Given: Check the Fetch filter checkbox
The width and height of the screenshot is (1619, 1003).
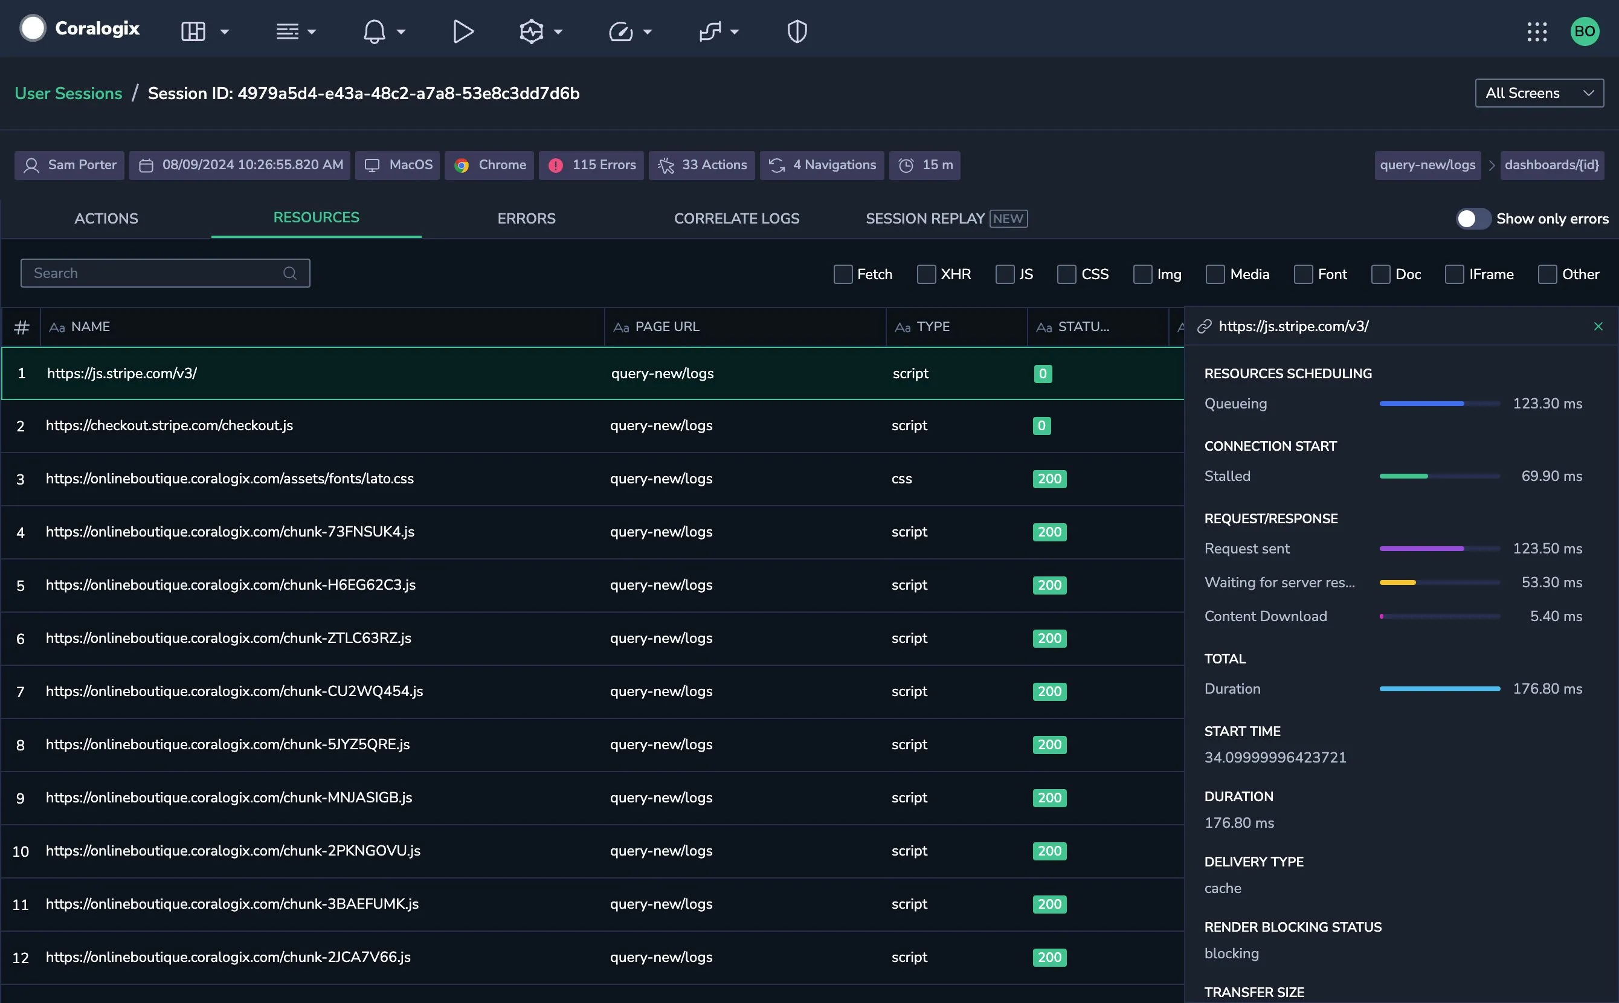Looking at the screenshot, I should (842, 274).
